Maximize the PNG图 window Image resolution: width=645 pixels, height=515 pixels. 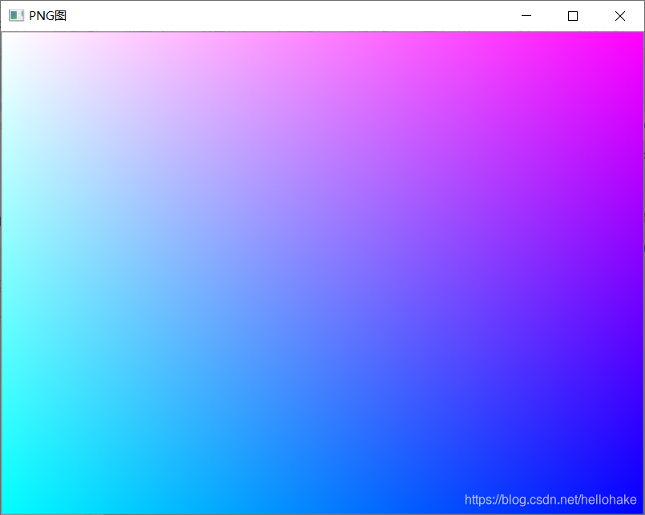click(x=573, y=16)
